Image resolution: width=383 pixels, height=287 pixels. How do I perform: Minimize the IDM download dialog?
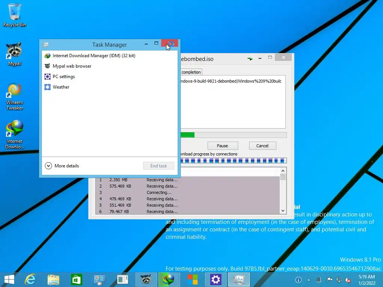[260, 58]
